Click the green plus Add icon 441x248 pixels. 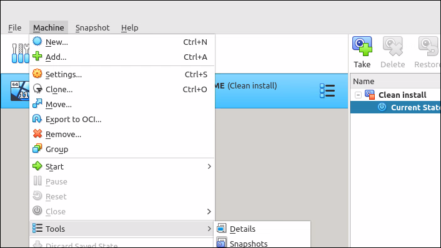(x=37, y=56)
